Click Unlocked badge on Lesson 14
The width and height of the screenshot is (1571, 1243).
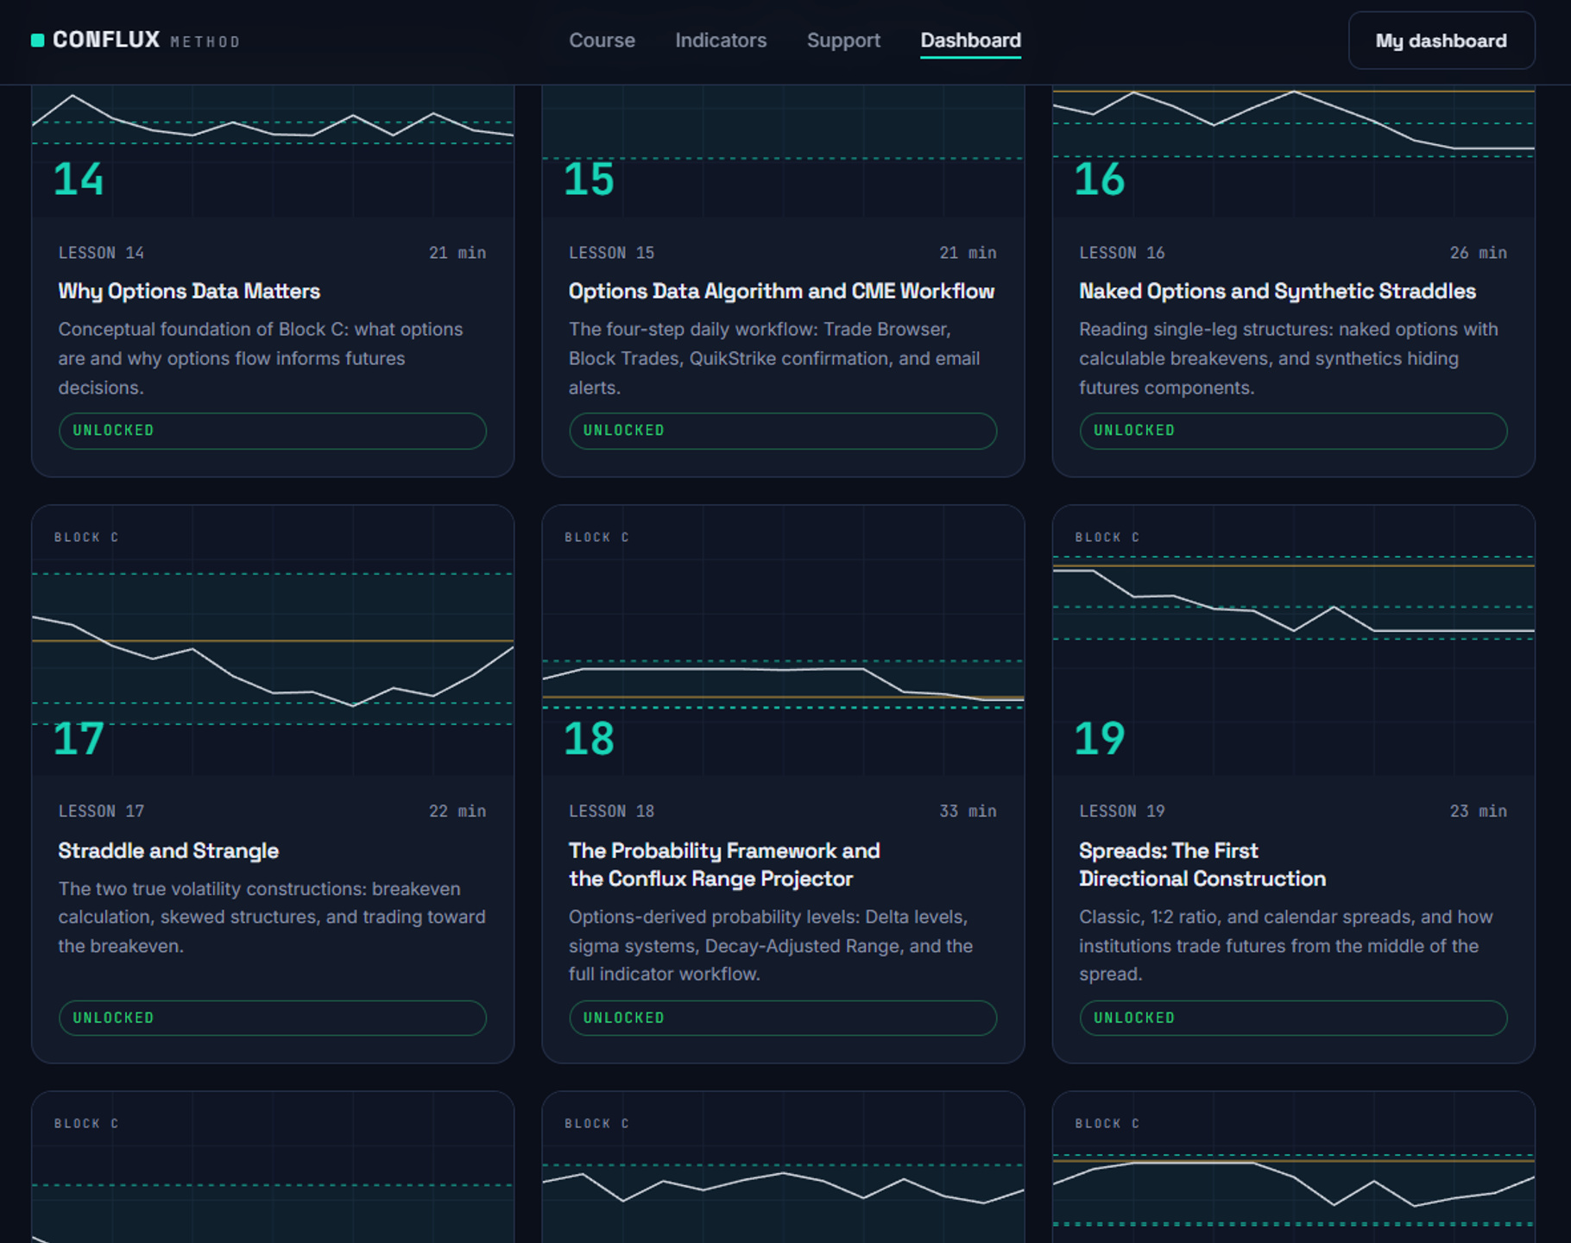tap(273, 431)
